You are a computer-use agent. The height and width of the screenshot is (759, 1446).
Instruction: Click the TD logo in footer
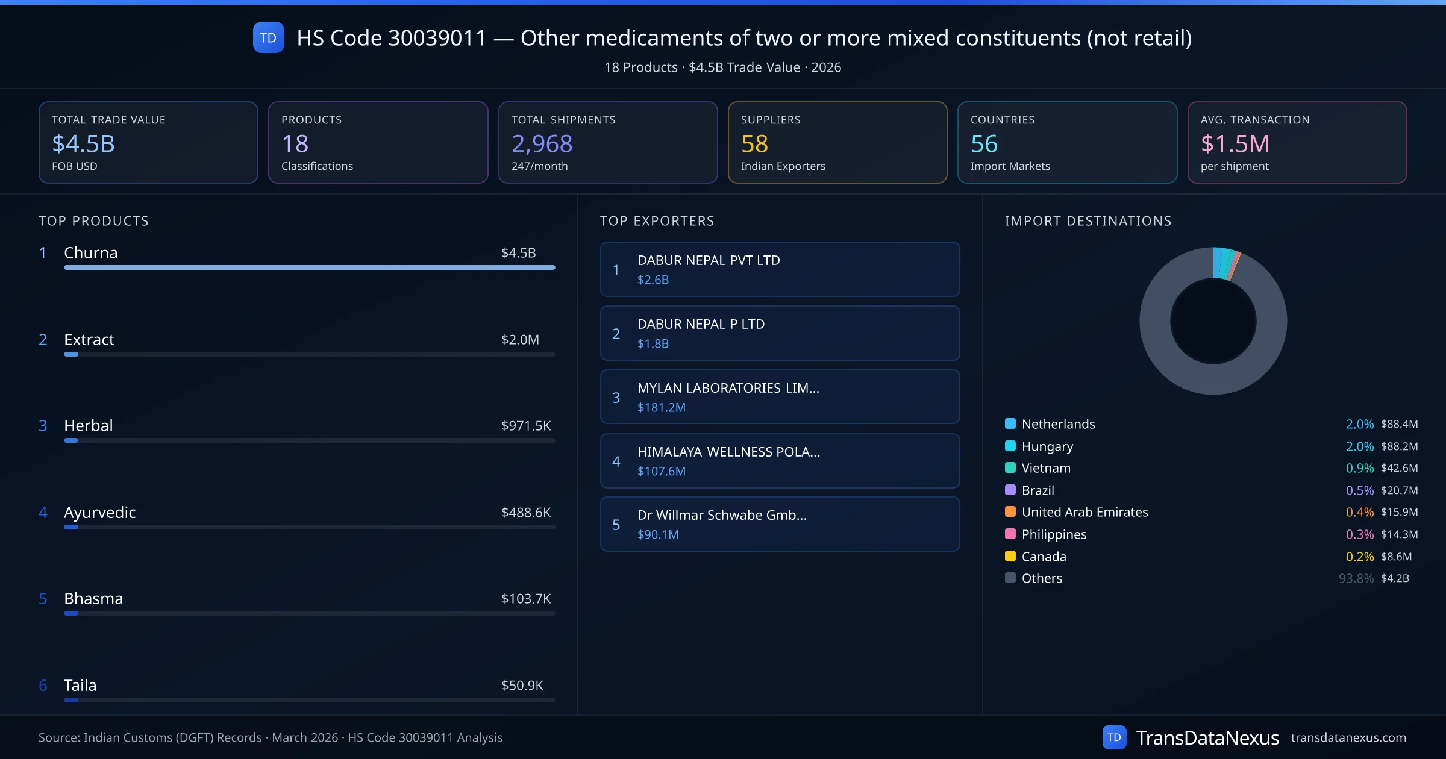pos(1114,737)
